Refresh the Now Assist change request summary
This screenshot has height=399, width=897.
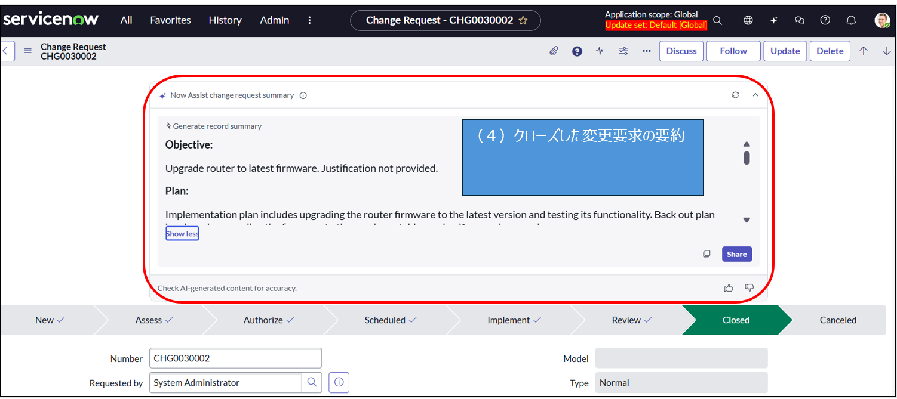coord(736,95)
